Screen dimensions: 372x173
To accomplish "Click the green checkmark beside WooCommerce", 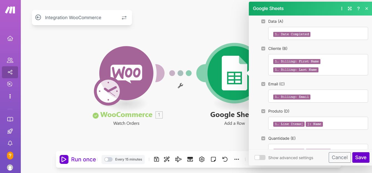I will pos(96,115).
